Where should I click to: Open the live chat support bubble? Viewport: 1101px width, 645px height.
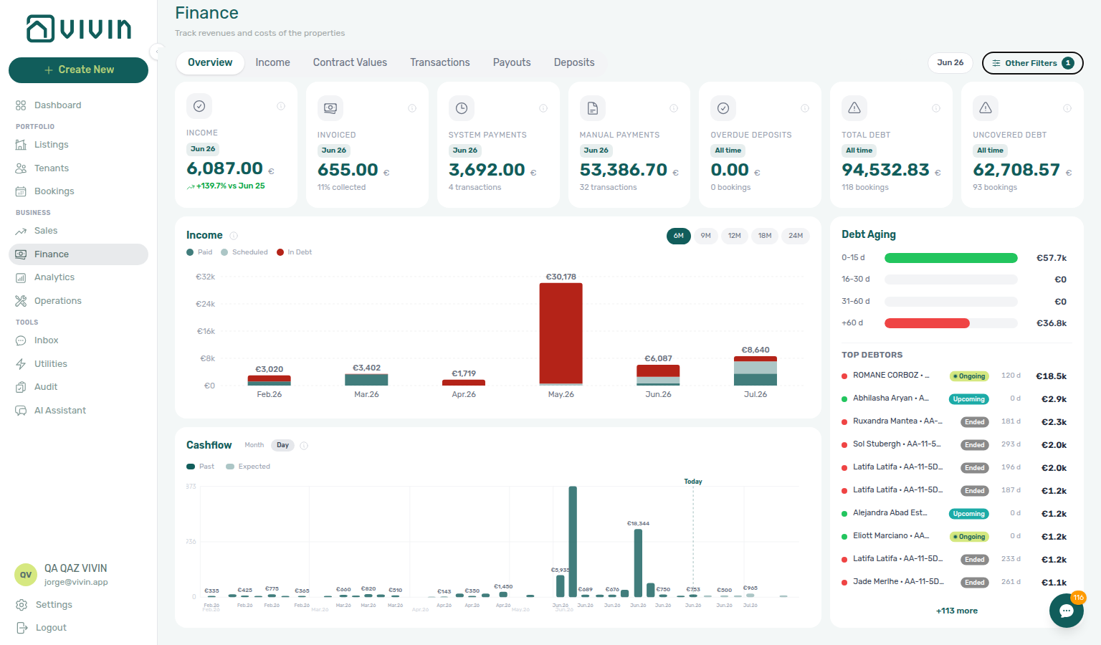pyautogui.click(x=1067, y=611)
